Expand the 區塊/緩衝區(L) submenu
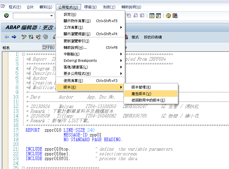This screenshot has width=229, height=169. point(90,67)
